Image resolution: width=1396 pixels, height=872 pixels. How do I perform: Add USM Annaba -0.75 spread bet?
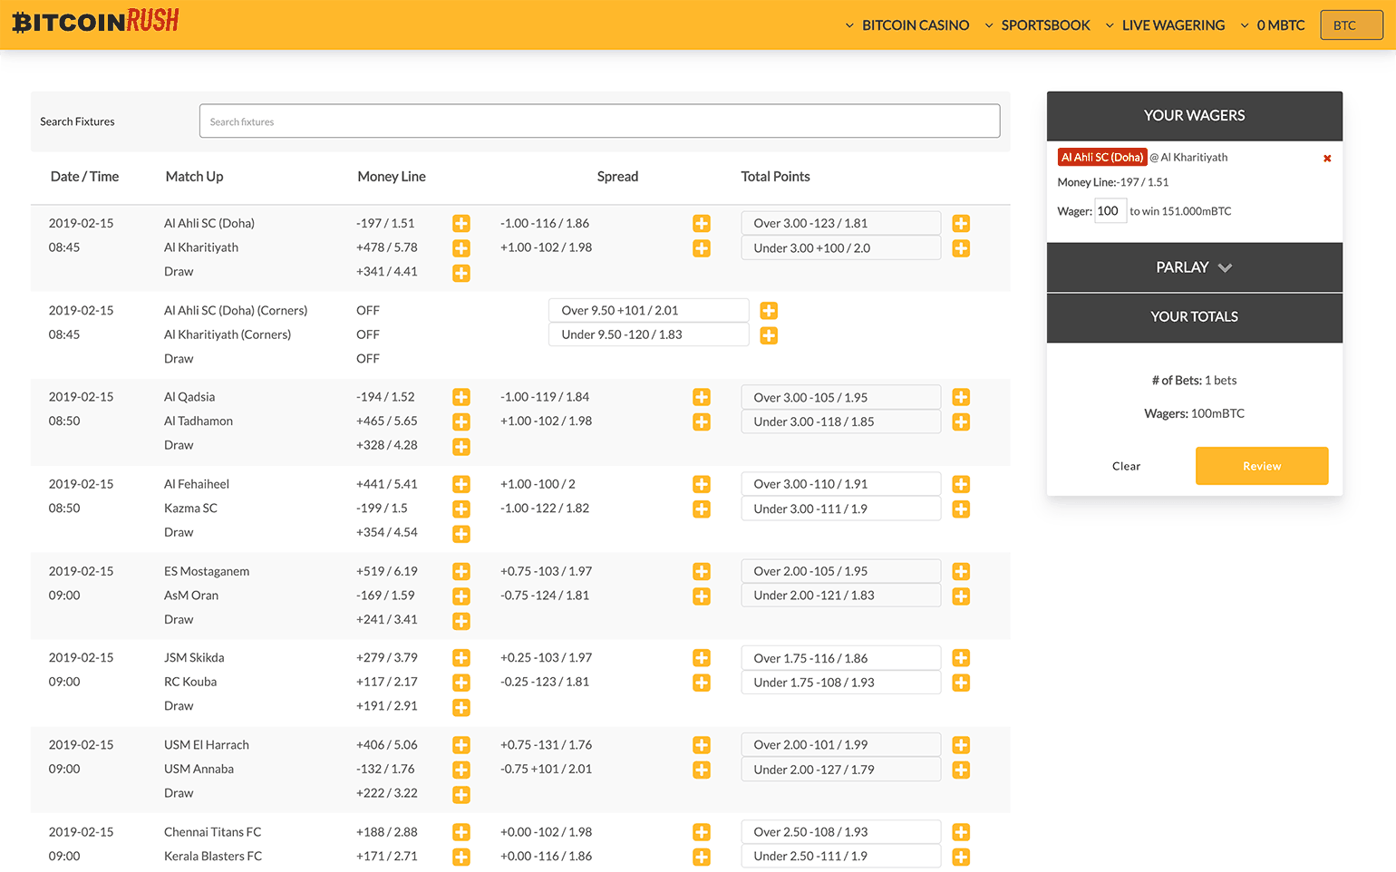pos(701,770)
